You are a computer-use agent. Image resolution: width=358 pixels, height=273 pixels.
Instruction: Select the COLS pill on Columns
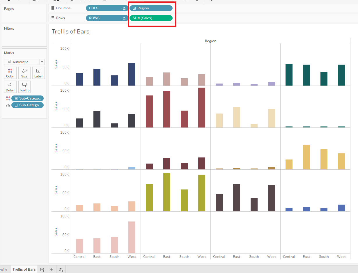107,8
